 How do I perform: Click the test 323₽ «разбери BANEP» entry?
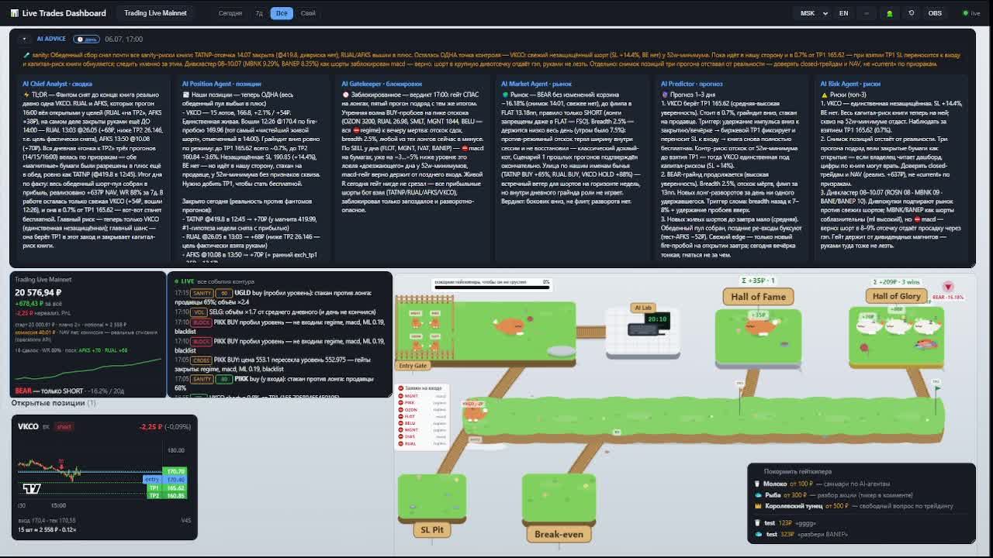click(802, 534)
